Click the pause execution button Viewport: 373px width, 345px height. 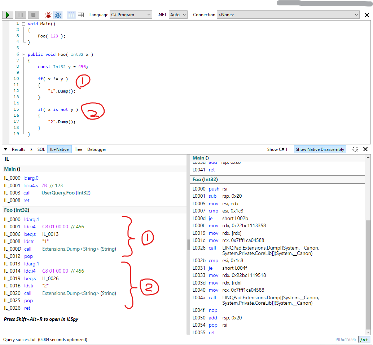coord(21,15)
